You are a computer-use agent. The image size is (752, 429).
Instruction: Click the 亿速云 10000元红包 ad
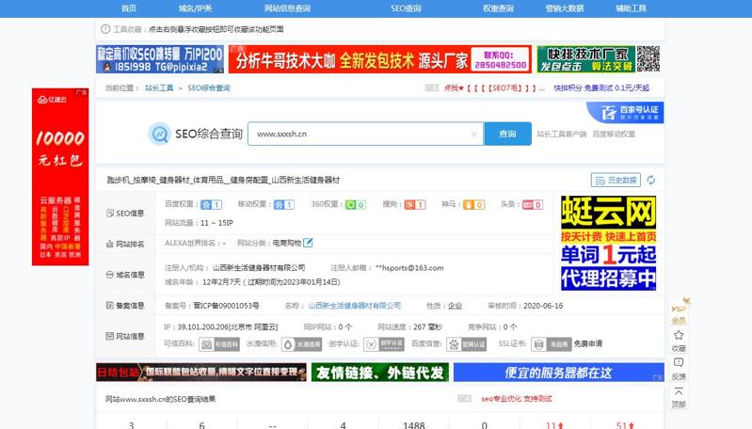point(60,176)
